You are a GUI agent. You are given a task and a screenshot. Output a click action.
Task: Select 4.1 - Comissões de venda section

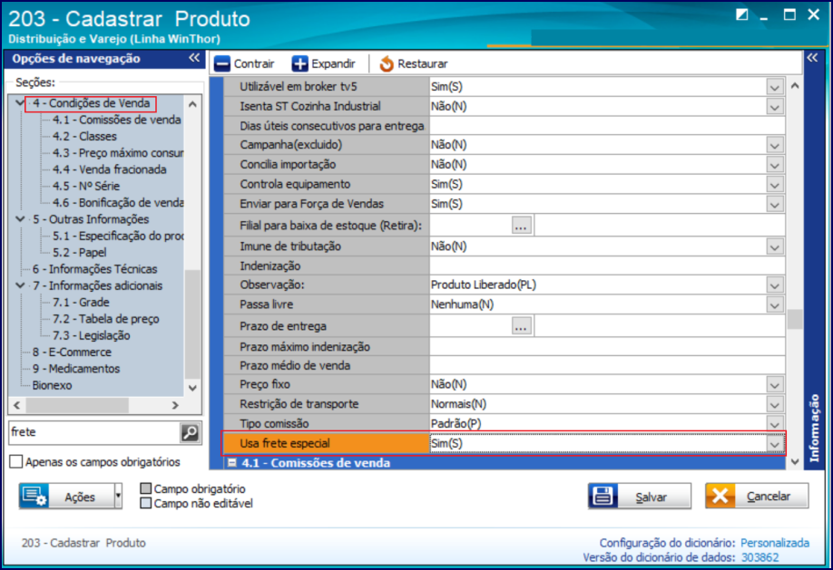coord(117,120)
